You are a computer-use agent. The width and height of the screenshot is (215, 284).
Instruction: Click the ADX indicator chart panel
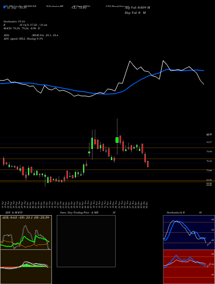[26, 232]
